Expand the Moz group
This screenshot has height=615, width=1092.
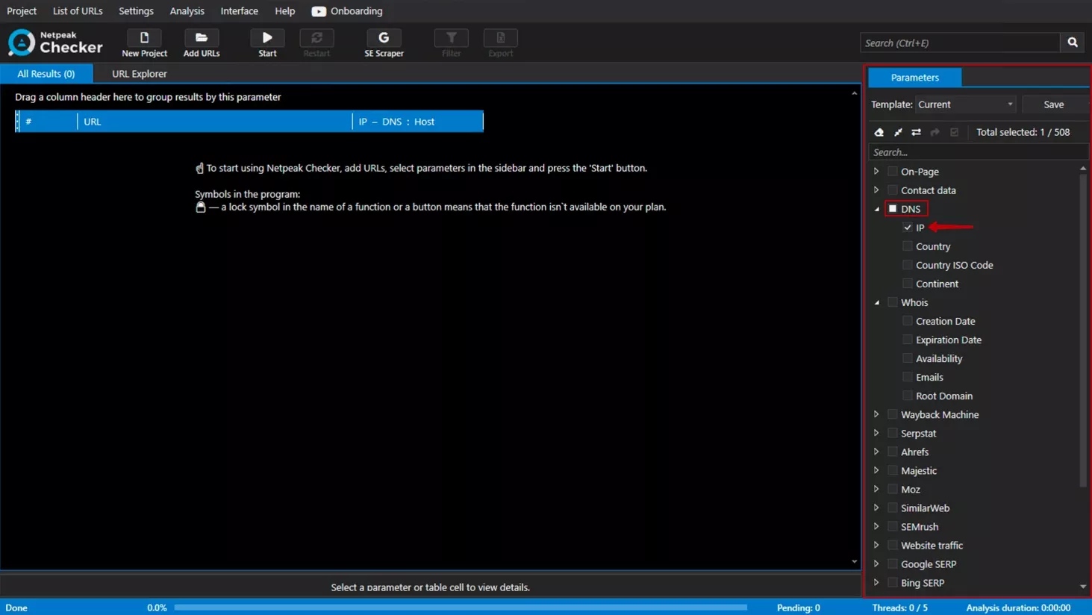[877, 489]
